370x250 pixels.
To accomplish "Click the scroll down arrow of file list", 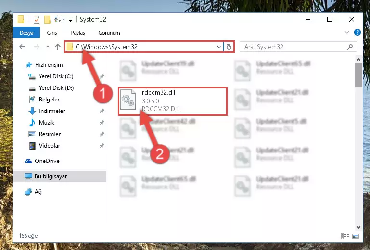I will tap(358, 227).
